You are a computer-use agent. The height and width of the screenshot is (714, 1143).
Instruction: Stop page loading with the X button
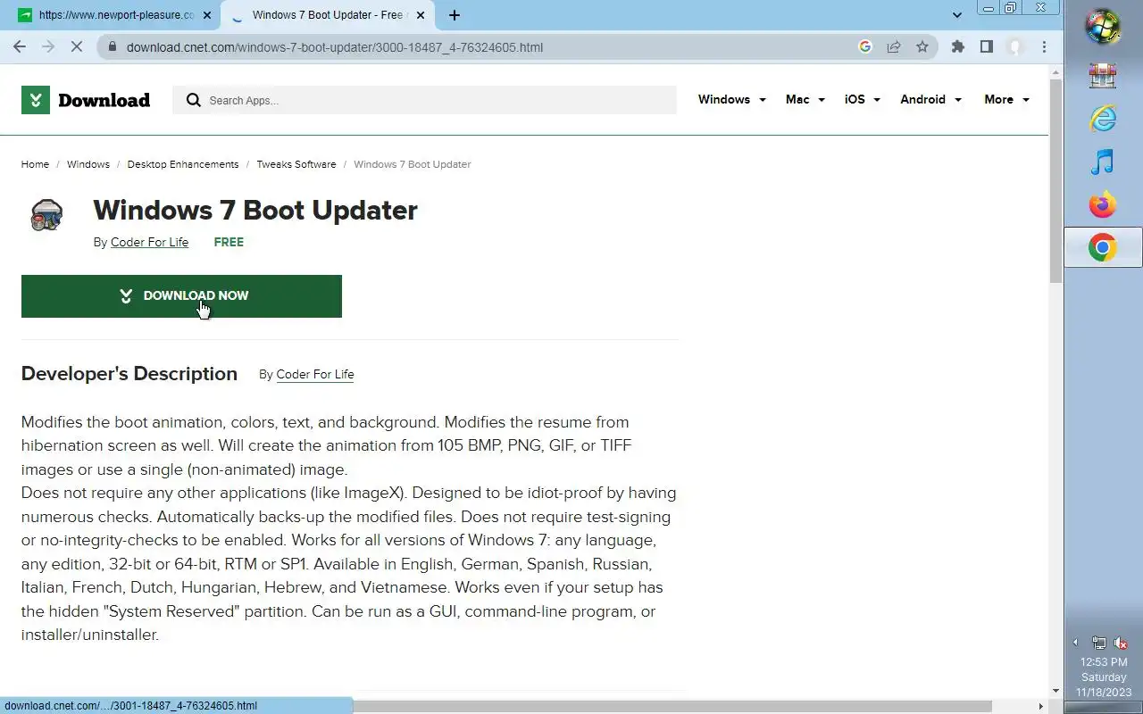coord(77,46)
